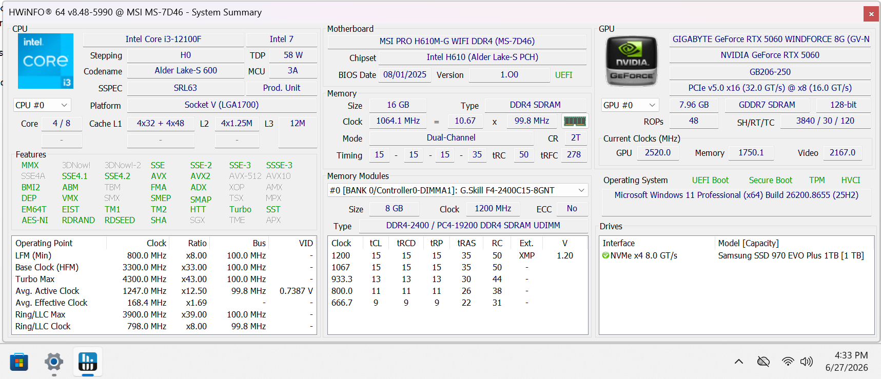Click the Prod. Unit field

[x=282, y=88]
